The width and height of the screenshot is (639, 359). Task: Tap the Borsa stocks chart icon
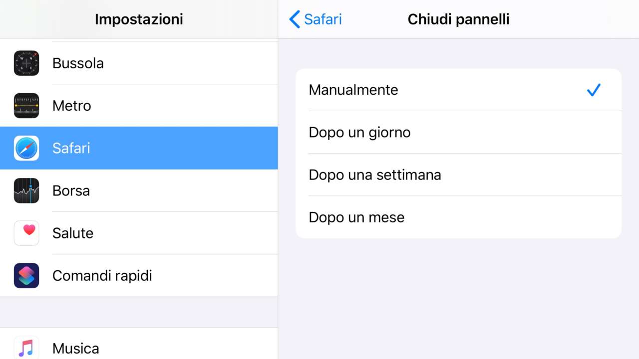click(x=26, y=190)
